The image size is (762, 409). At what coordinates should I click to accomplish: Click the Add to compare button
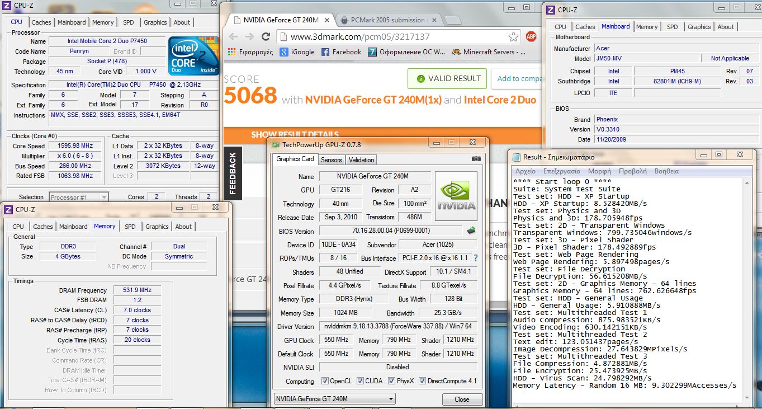tap(517, 78)
